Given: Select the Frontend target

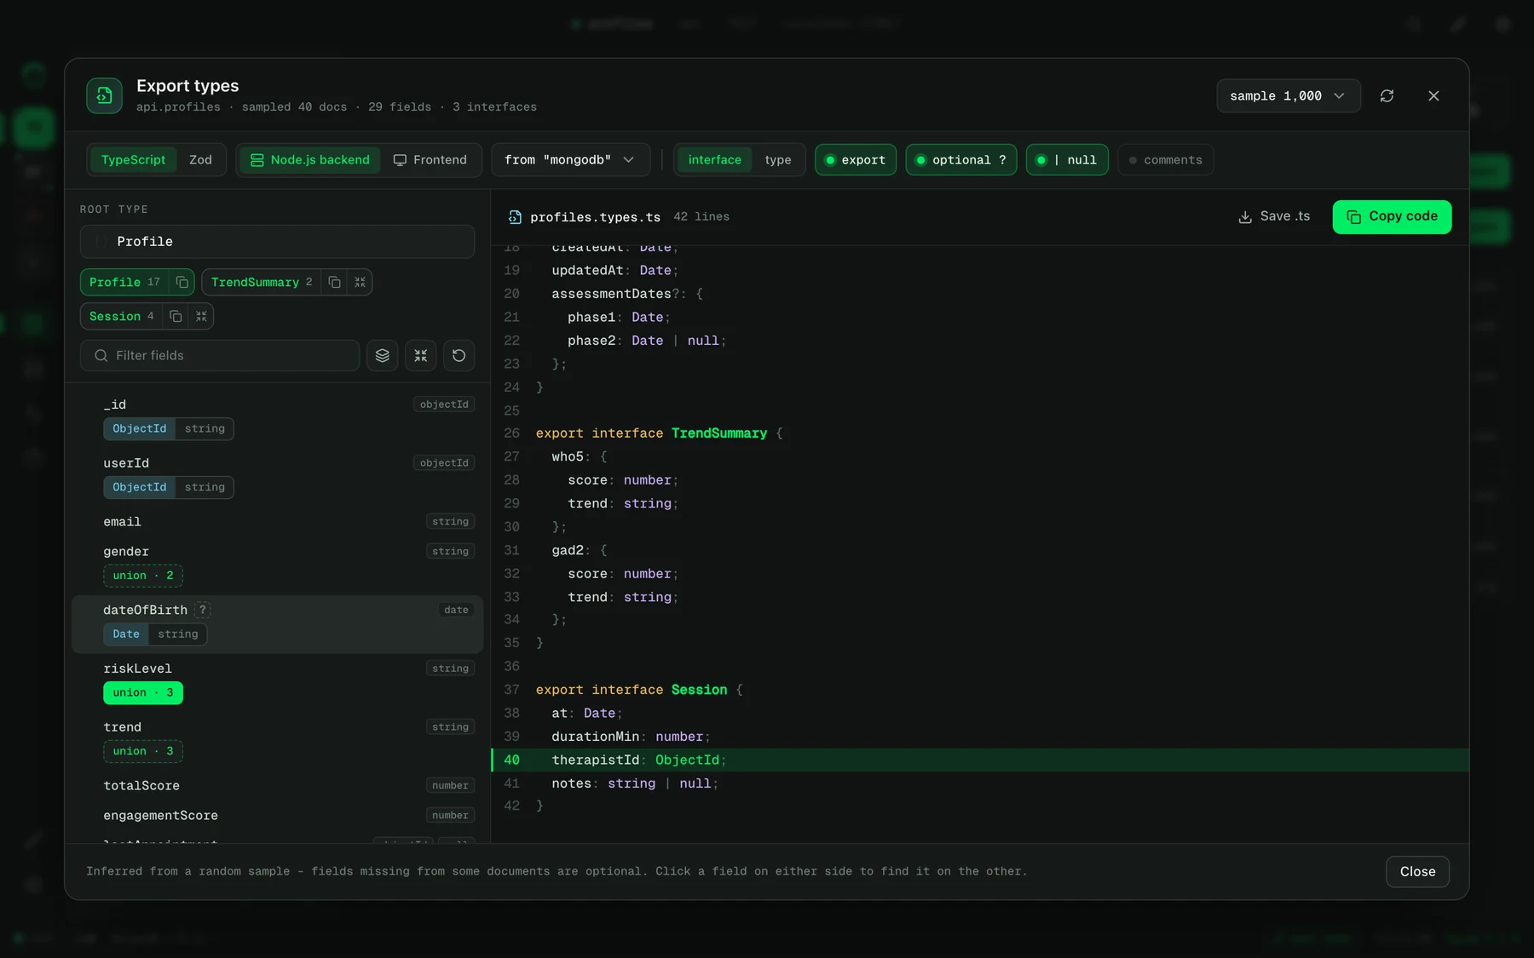Looking at the screenshot, I should [430, 160].
